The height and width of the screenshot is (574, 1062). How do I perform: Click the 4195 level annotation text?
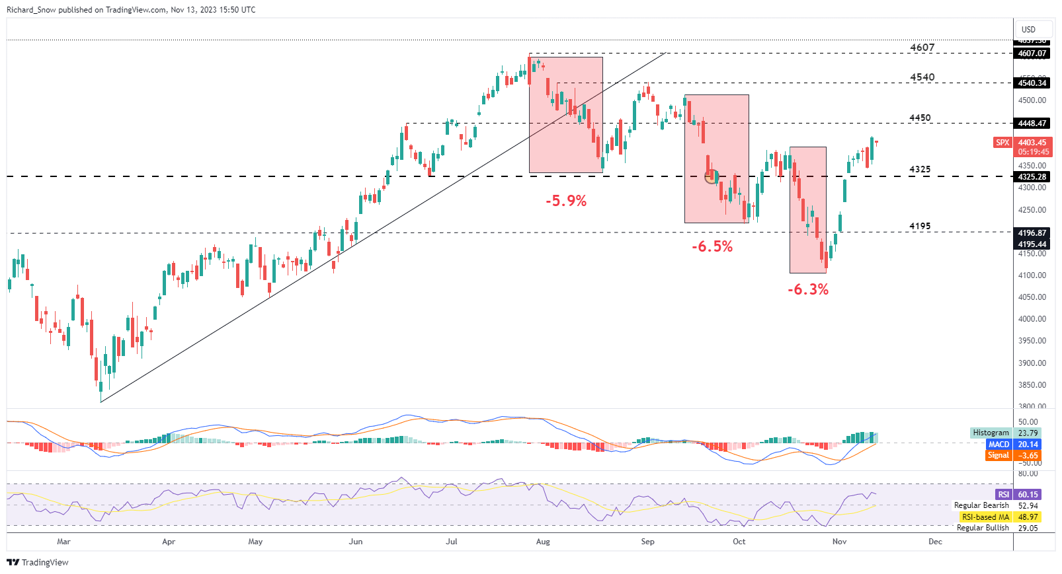tap(920, 226)
